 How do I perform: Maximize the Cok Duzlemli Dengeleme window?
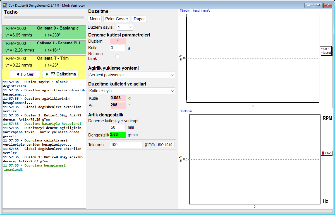pyautogui.click(x=318, y=5)
